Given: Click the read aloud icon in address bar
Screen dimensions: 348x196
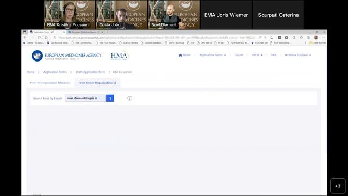Looking at the screenshot, I should coord(260,38).
